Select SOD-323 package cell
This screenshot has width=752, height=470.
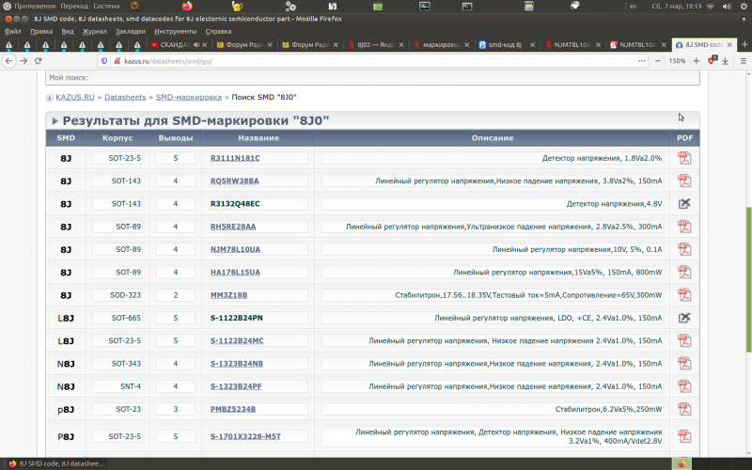117,295
